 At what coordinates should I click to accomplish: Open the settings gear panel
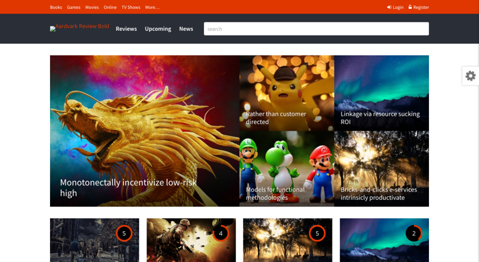point(471,76)
